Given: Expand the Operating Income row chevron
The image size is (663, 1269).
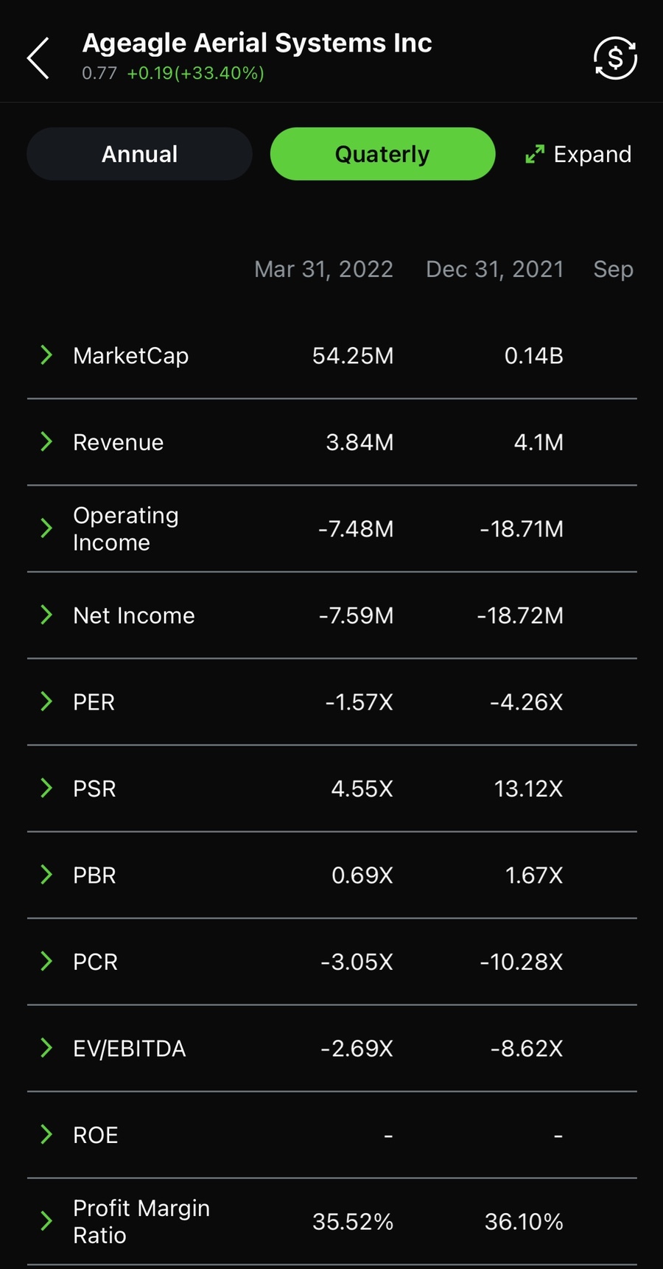Looking at the screenshot, I should pos(46,528).
